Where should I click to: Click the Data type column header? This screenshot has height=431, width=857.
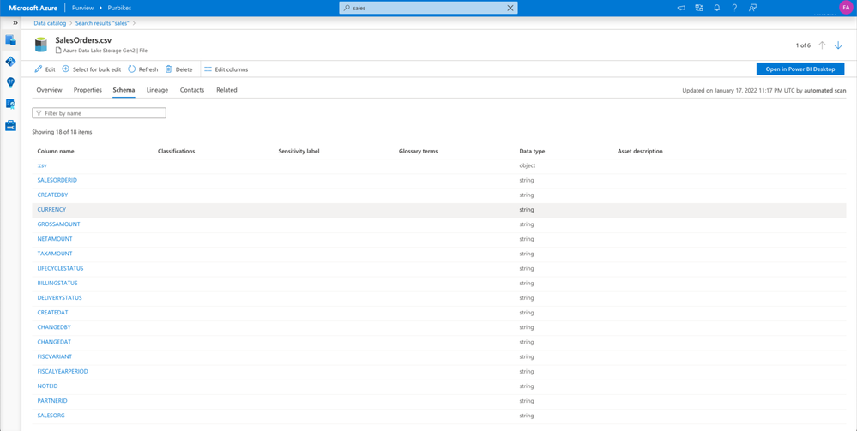pyautogui.click(x=532, y=152)
